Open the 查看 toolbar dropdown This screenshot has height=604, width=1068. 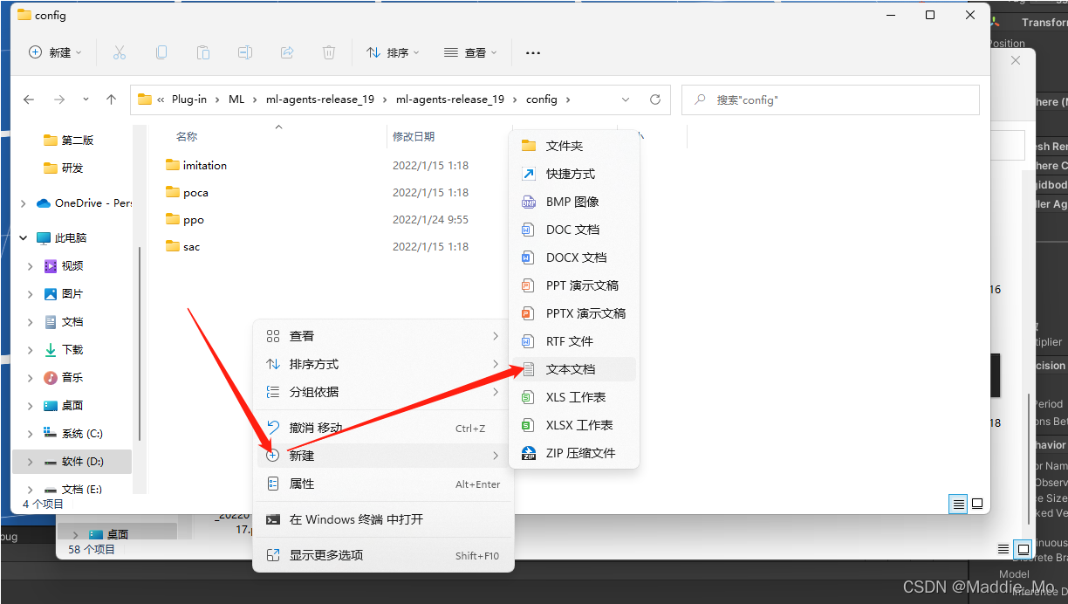point(470,52)
